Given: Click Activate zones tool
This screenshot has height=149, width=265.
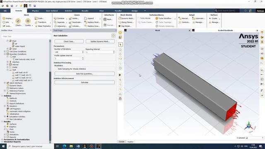Looking at the screenshot, I should point(75,26).
